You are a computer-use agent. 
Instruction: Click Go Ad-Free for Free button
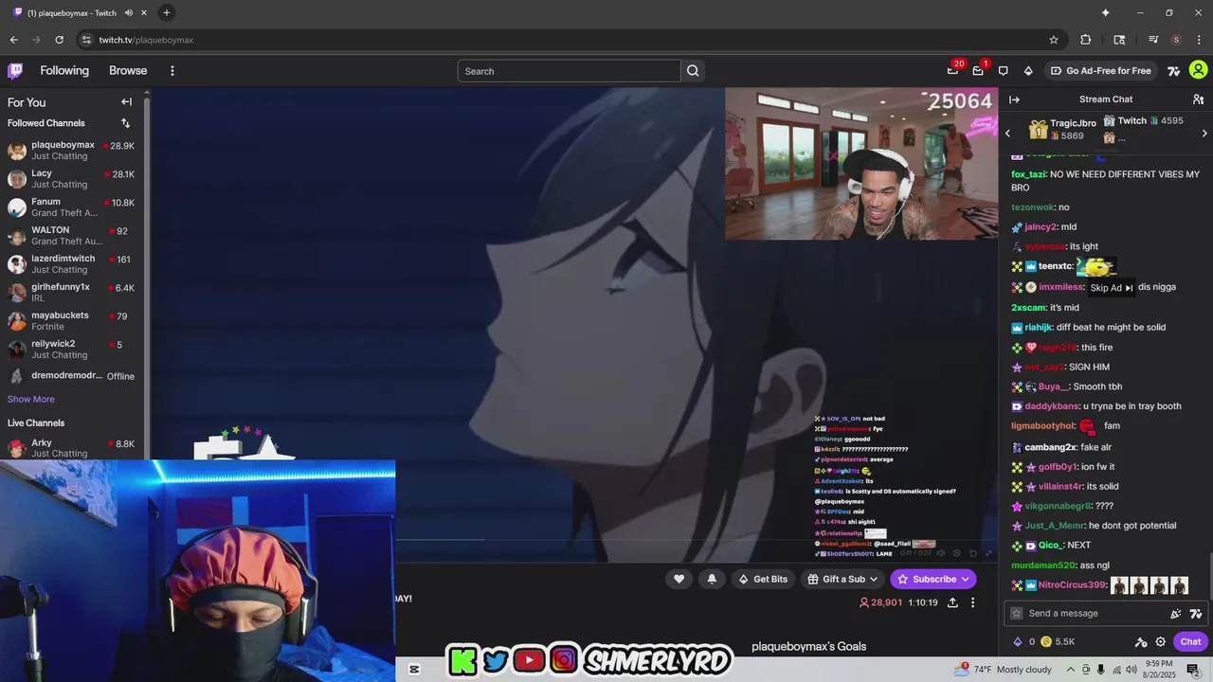pyautogui.click(x=1101, y=71)
